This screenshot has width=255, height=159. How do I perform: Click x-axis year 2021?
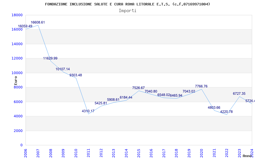point(214,153)
